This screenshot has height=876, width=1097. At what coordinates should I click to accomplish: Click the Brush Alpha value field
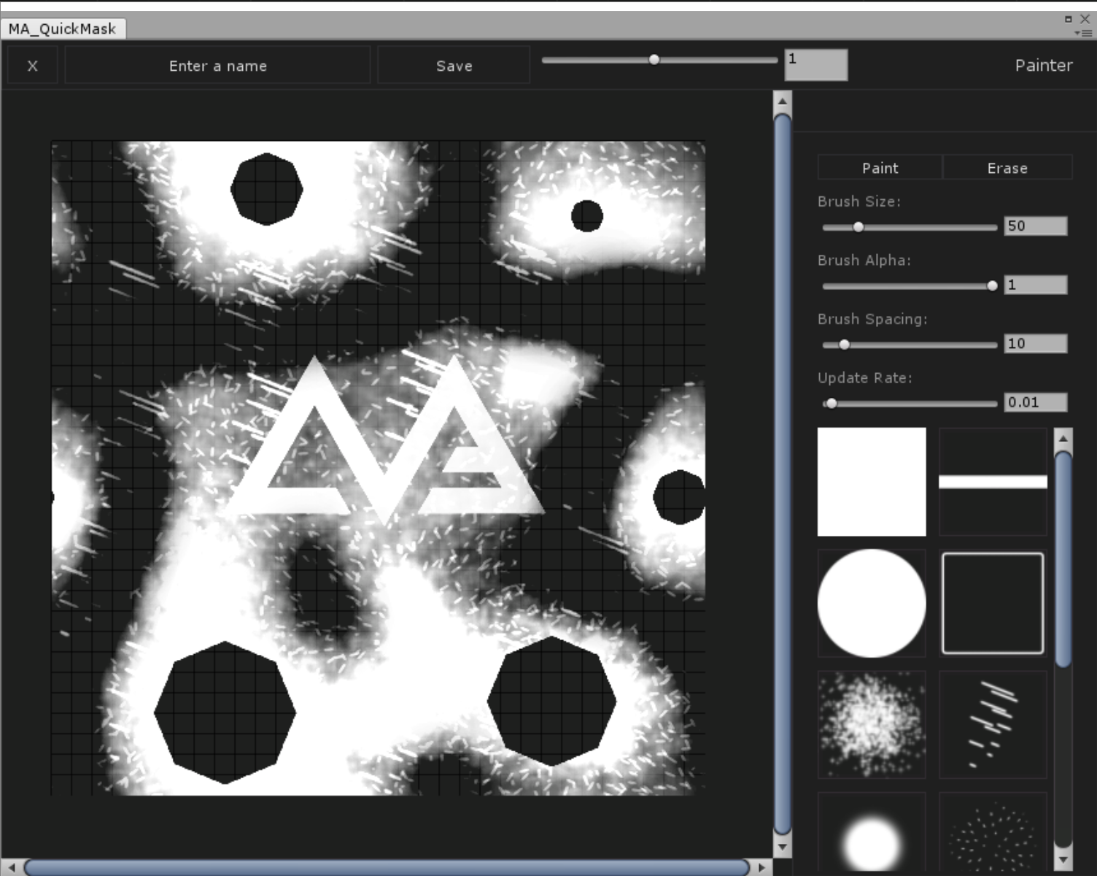pos(1036,285)
